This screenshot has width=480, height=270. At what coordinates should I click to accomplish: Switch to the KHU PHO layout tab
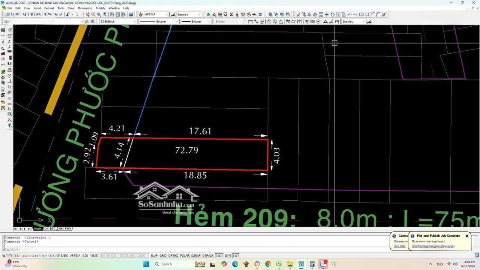click(64, 229)
